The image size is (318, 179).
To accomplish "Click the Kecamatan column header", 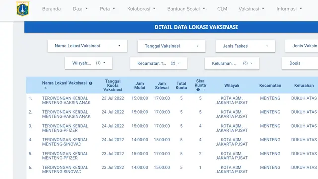I will 270,85.
